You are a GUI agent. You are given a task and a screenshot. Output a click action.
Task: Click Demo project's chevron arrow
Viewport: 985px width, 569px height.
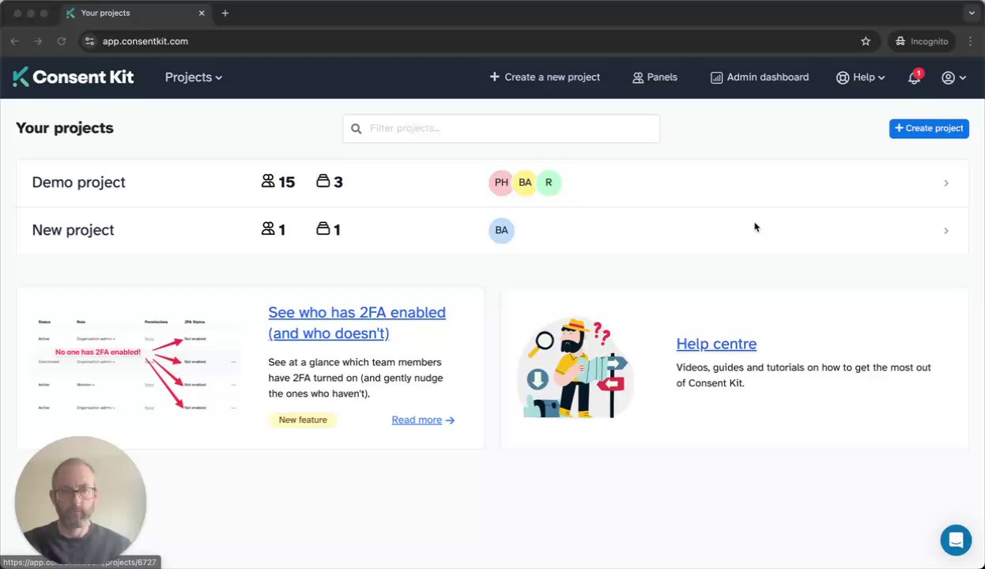pos(945,183)
